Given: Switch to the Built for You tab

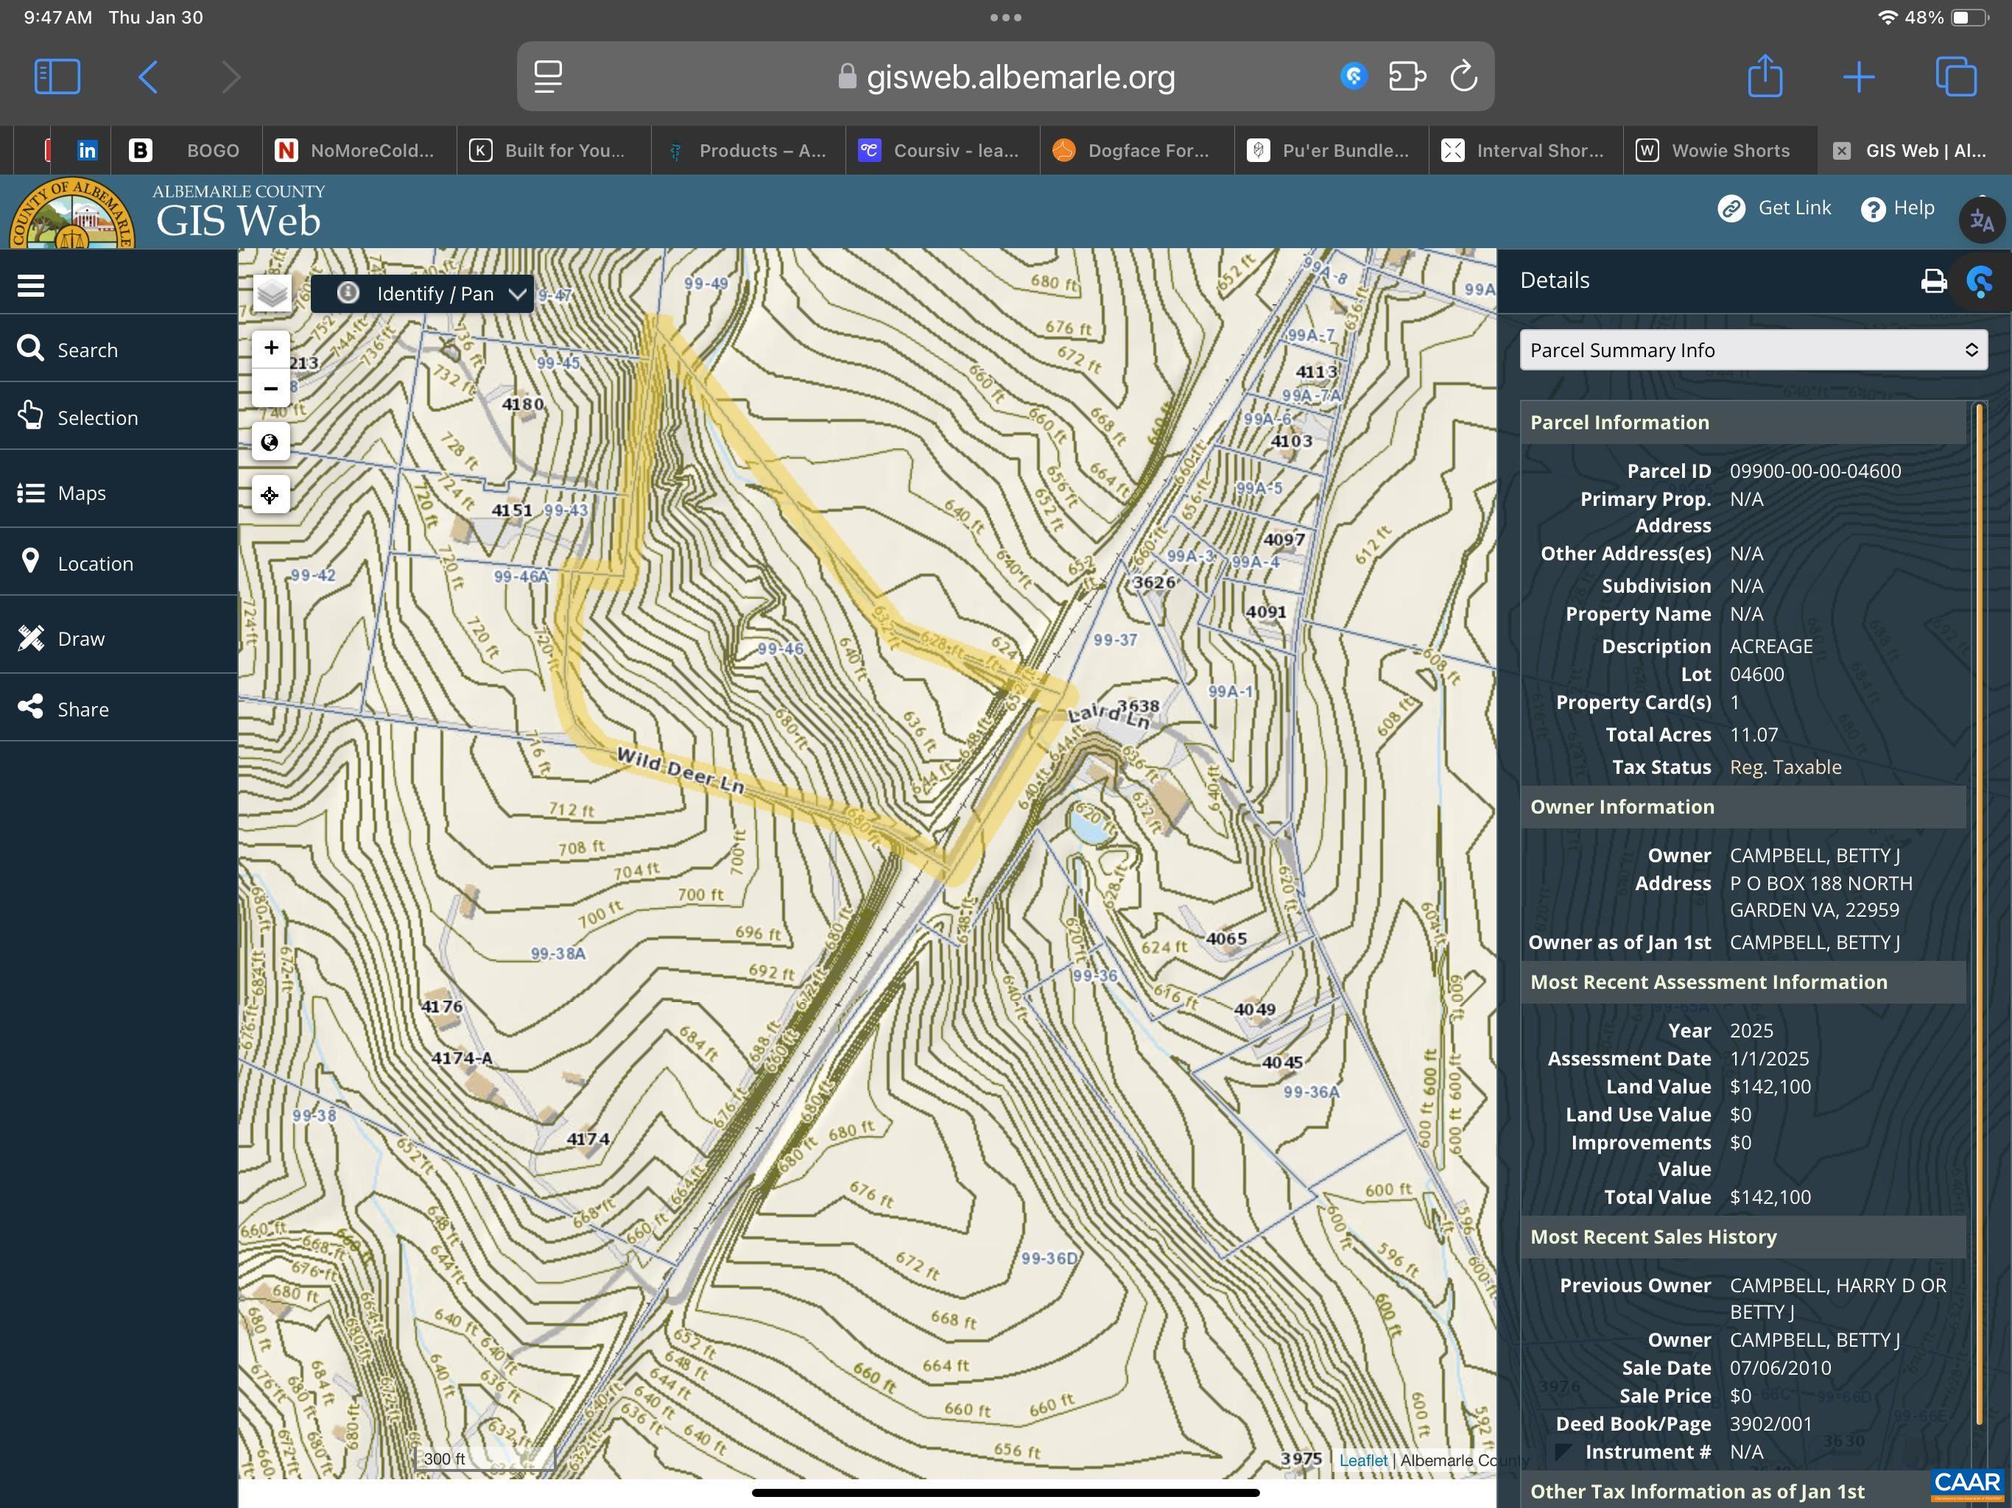Looking at the screenshot, I should [x=553, y=150].
